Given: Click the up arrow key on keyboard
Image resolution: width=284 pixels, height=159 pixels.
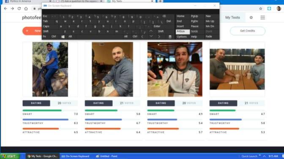Looking at the screenshot, I should click(151, 32).
